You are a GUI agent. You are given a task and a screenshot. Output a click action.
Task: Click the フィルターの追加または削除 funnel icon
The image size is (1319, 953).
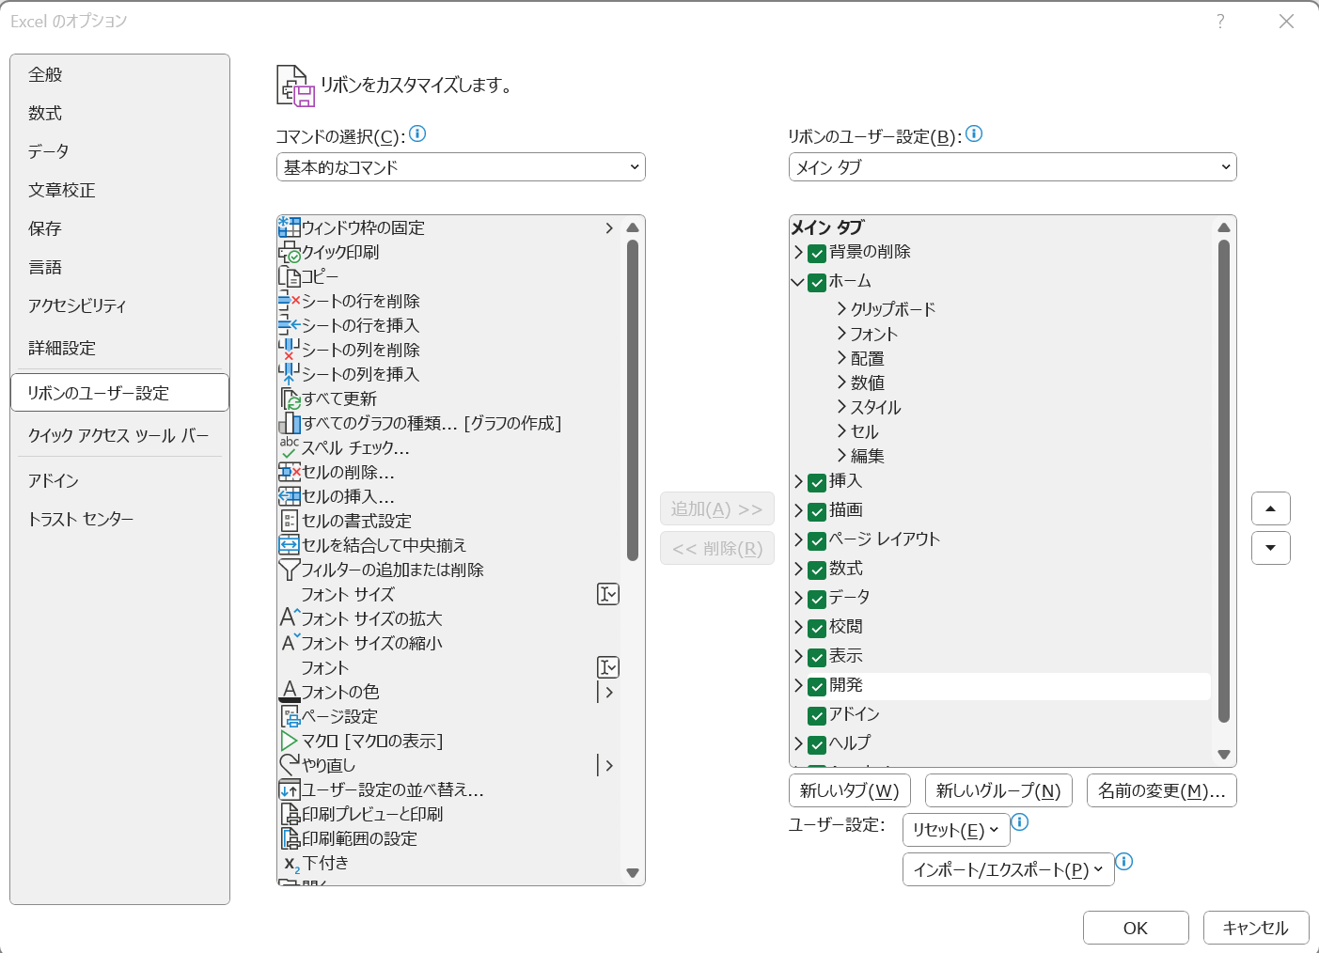(x=290, y=570)
